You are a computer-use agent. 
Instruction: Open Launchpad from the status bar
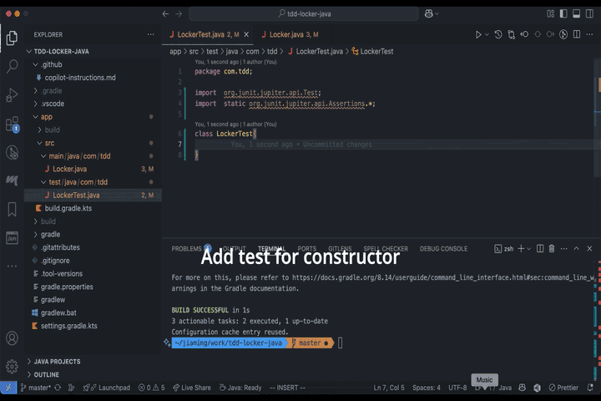tap(107, 388)
